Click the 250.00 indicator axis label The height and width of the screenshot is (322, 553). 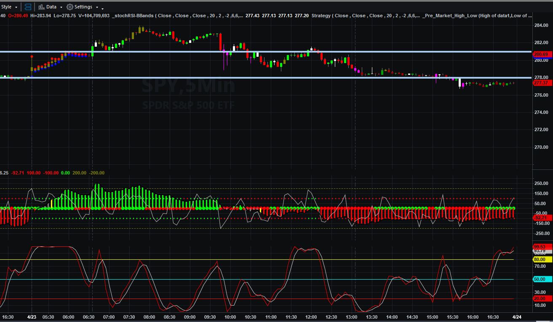(541, 183)
